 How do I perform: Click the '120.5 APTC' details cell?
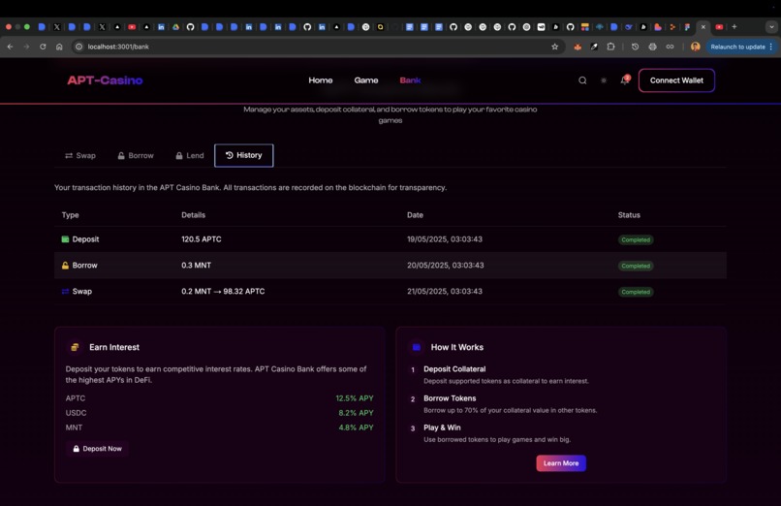[x=202, y=239]
